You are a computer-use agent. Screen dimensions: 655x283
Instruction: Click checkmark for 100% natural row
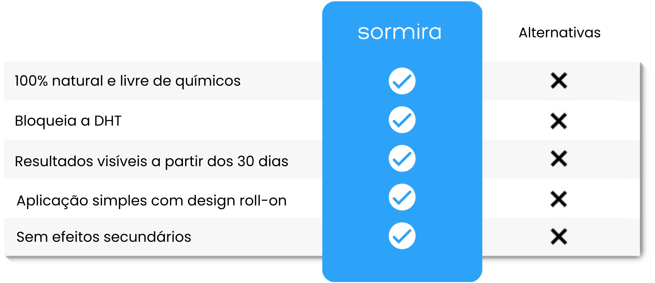click(x=402, y=81)
